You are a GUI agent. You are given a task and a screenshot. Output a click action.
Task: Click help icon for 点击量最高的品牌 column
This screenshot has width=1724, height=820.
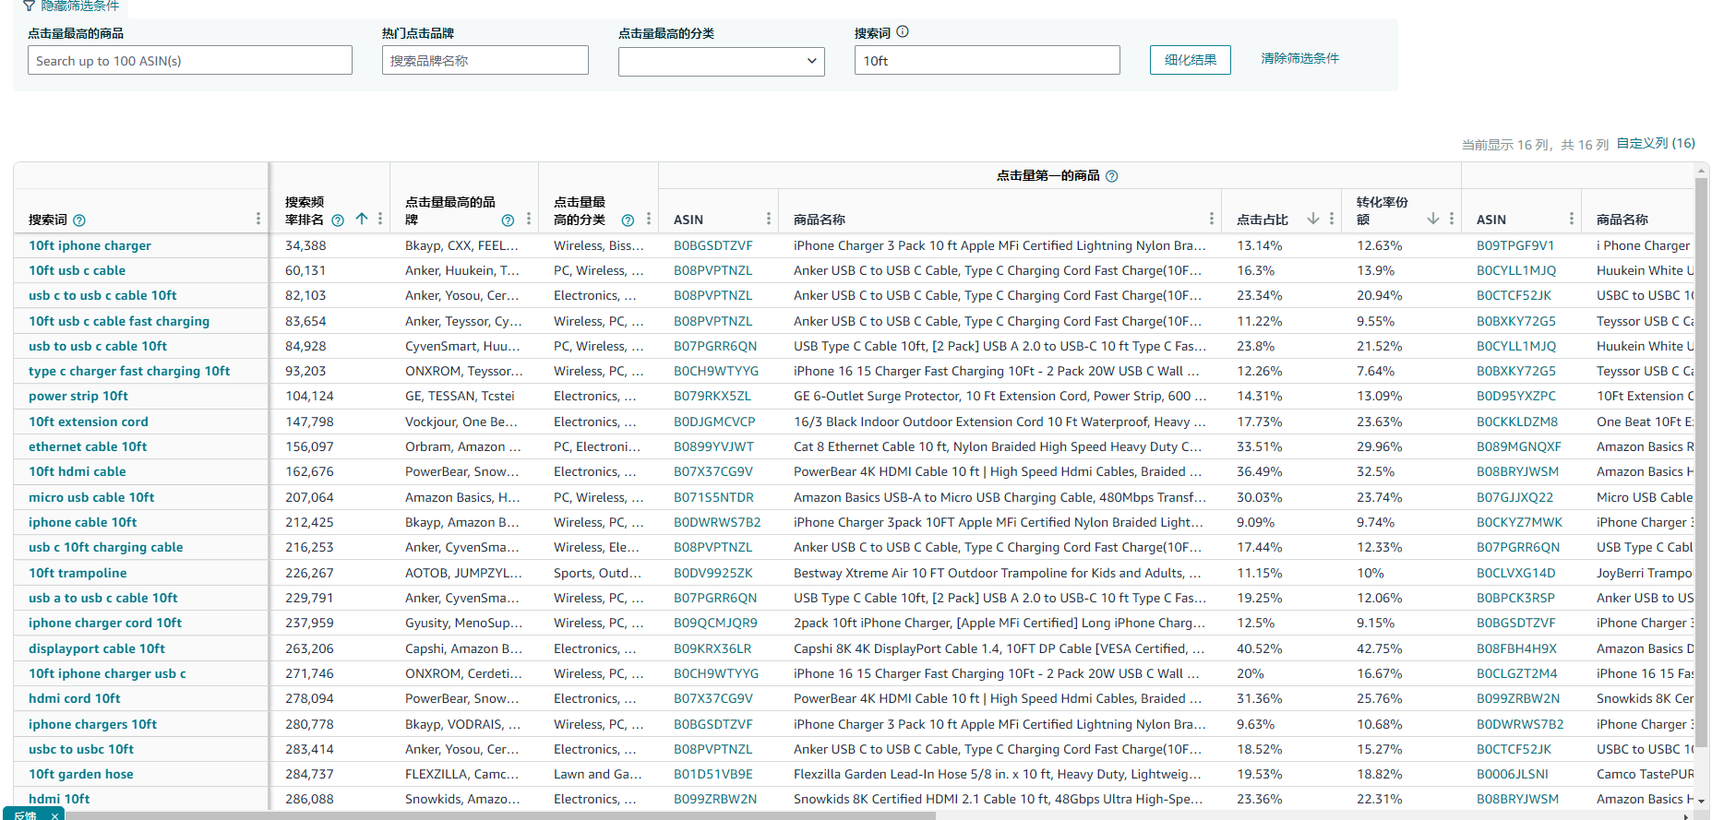pos(508,220)
